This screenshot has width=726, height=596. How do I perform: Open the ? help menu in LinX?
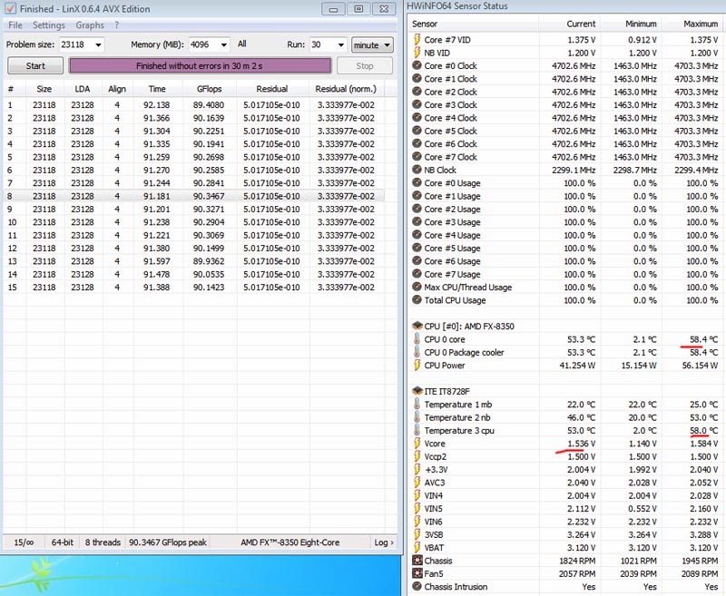point(117,25)
